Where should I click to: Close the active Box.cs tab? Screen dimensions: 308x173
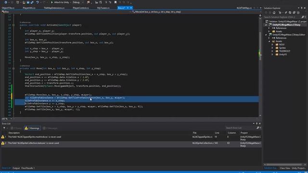pyautogui.click(x=131, y=8)
